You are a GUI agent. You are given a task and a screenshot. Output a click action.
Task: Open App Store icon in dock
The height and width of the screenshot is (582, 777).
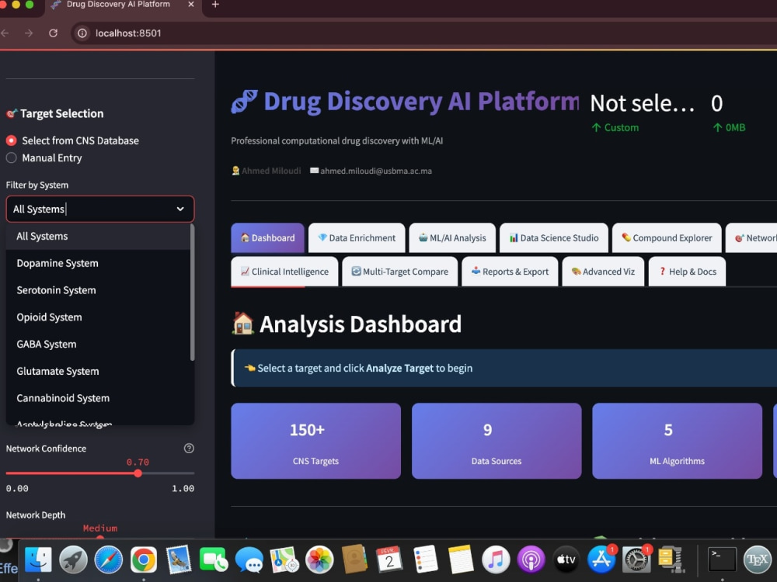point(601,559)
